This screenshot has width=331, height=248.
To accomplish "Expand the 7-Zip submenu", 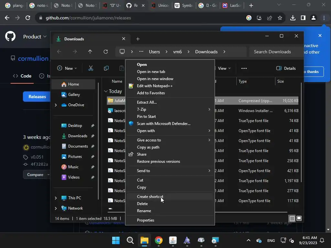I will click(x=170, y=109).
